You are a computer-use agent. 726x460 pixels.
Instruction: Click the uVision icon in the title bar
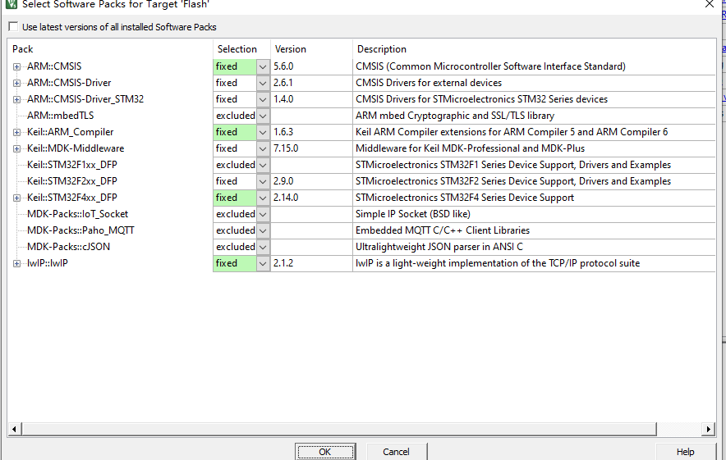click(11, 4)
